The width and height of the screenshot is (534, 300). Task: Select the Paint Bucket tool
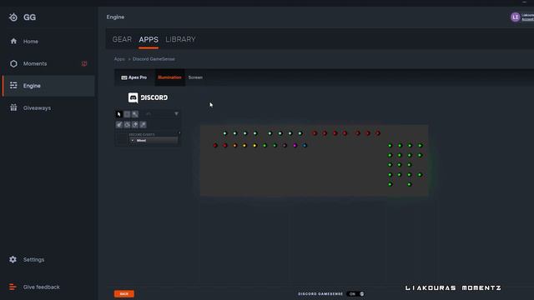(127, 125)
